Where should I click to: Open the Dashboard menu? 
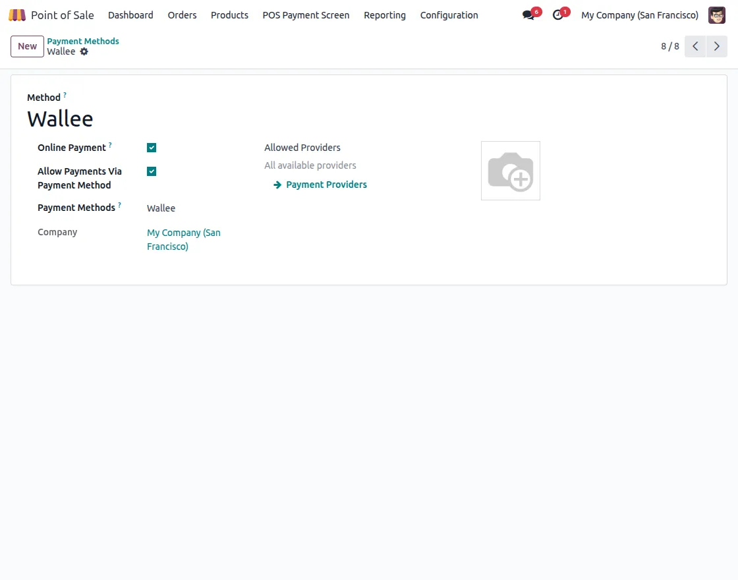[x=131, y=15]
